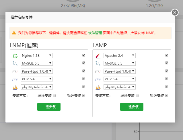Open the Apache 2.4 version dropdown

coord(120,55)
